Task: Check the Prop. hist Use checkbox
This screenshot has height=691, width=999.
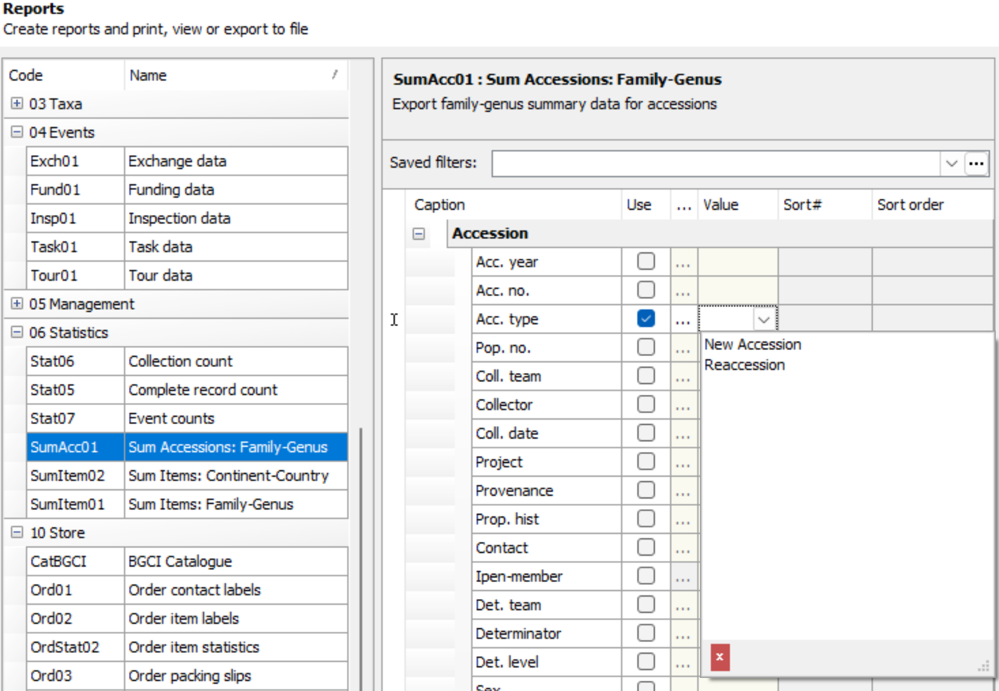Action: 645,518
